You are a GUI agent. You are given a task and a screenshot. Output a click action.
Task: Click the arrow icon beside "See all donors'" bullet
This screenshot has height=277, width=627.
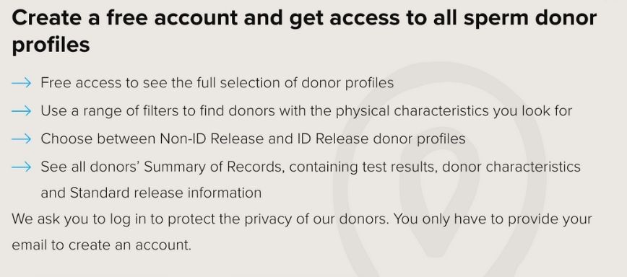[21, 167]
